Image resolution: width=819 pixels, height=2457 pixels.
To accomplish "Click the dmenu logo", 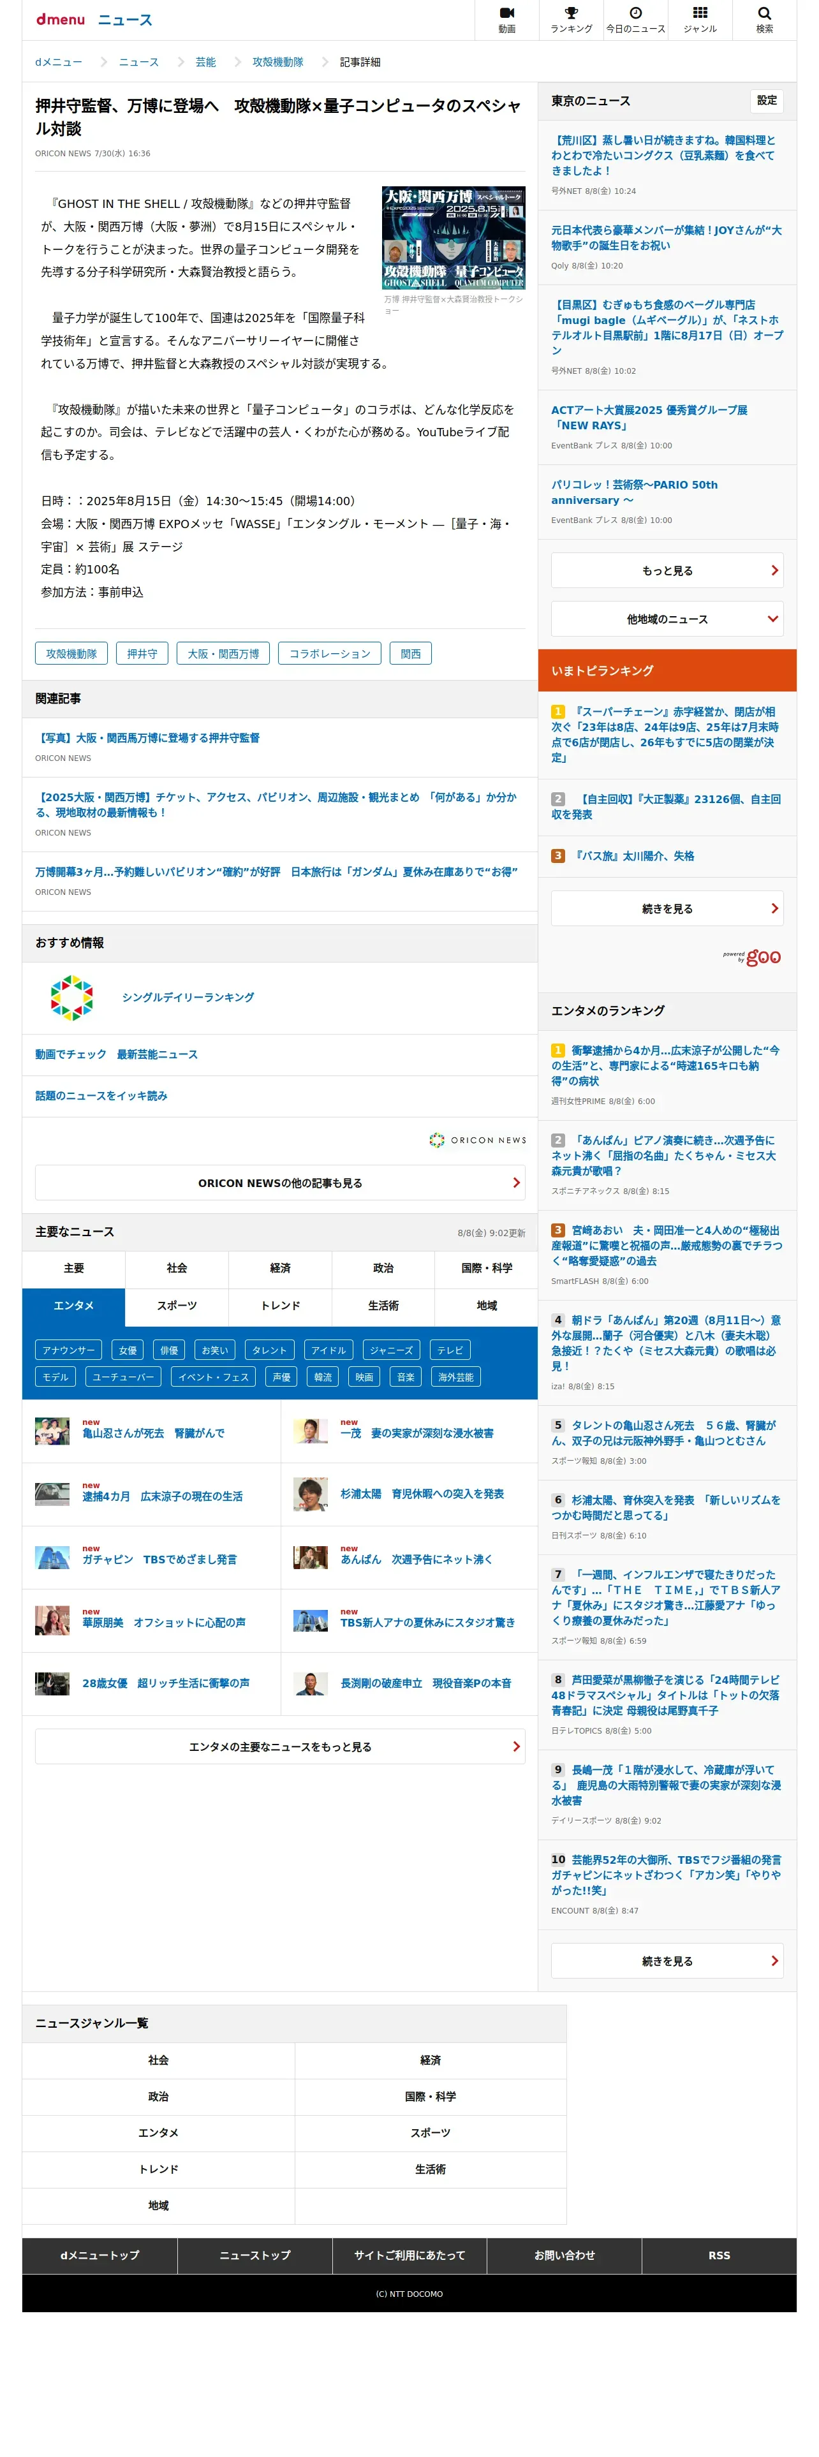I will point(61,19).
